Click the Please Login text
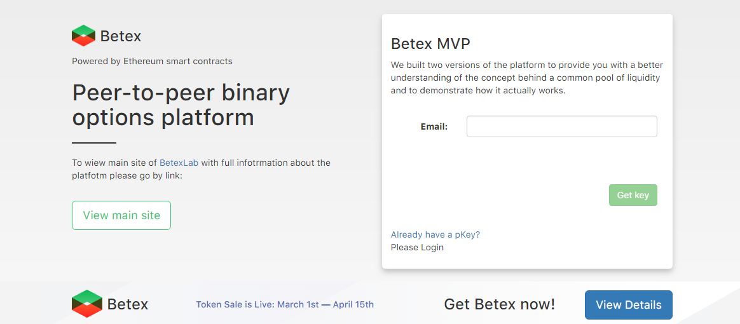The height and width of the screenshot is (324, 740). (417, 247)
